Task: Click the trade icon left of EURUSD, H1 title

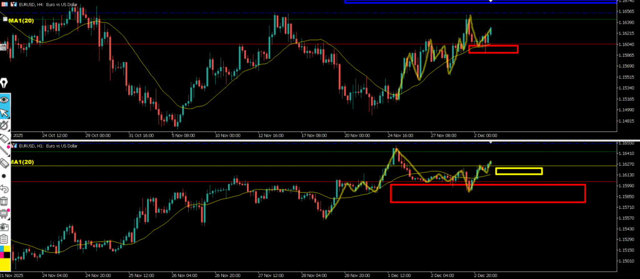Action: [14, 146]
